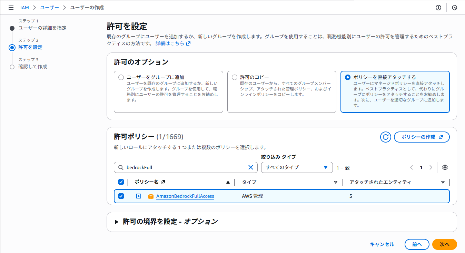Viewport: 465px width, 253px height.
Task: Click page number 1 in pagination
Action: click(421, 167)
